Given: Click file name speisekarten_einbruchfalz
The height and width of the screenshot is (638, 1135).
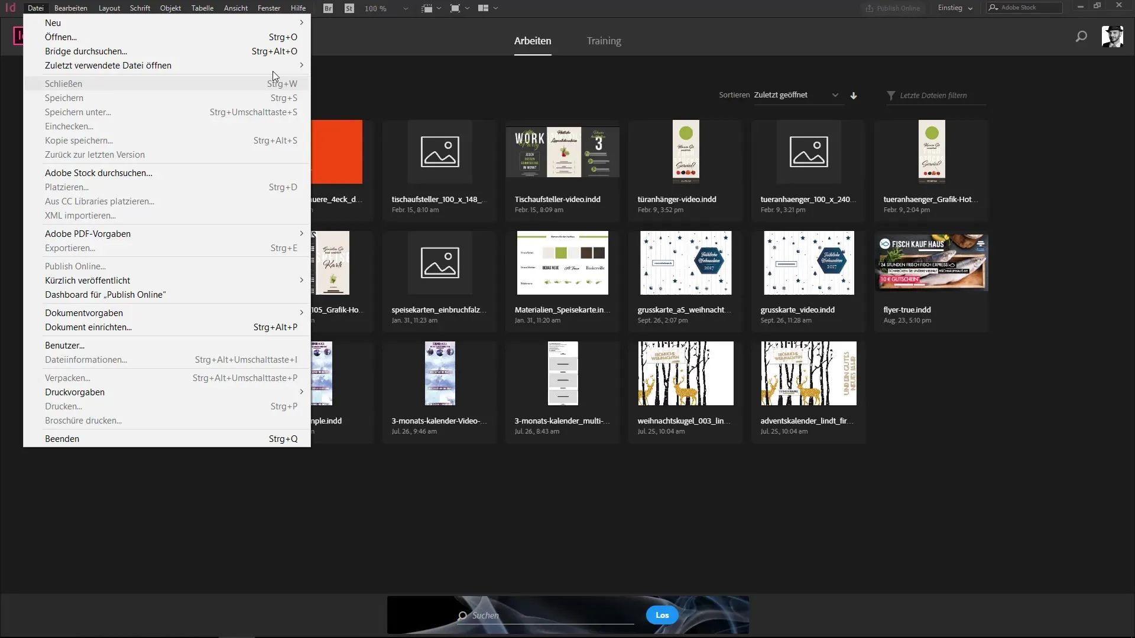Looking at the screenshot, I should click(x=439, y=310).
